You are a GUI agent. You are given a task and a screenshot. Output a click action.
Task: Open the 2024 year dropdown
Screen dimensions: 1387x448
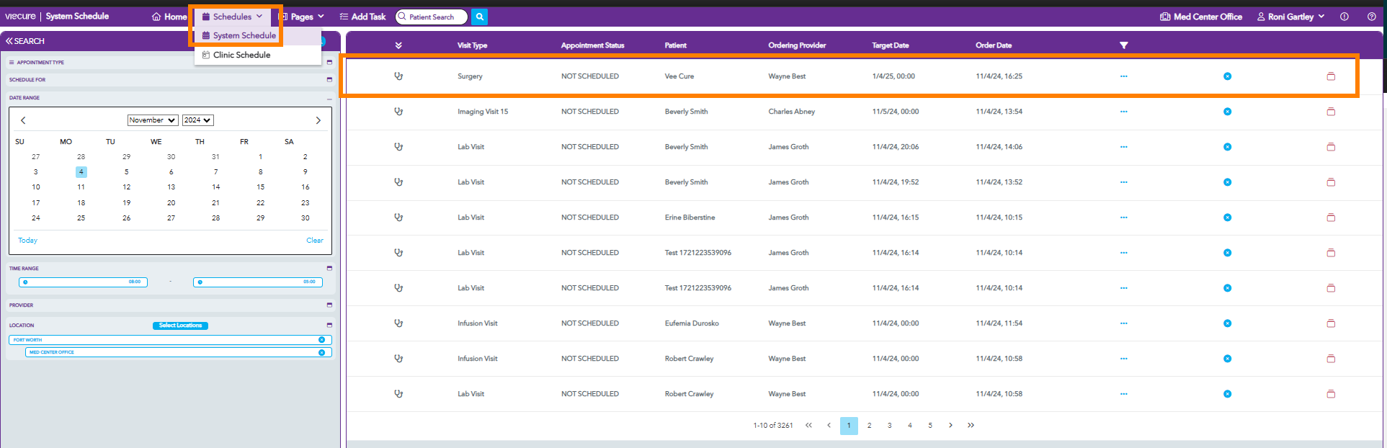[x=197, y=120]
